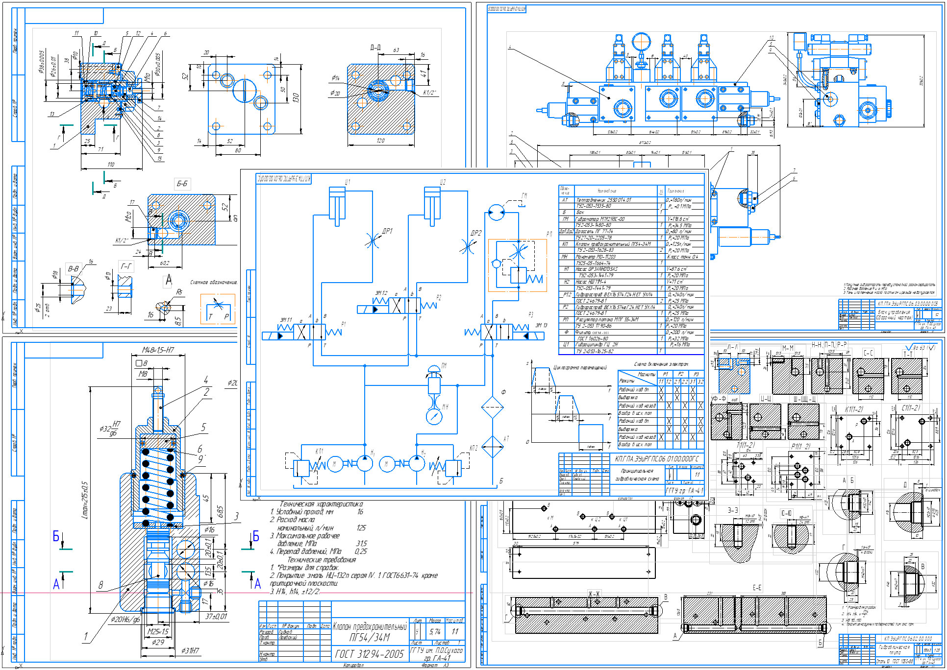Select the Ц1 cylinder label
Viewport: 947px width, 670px height.
click(x=347, y=182)
